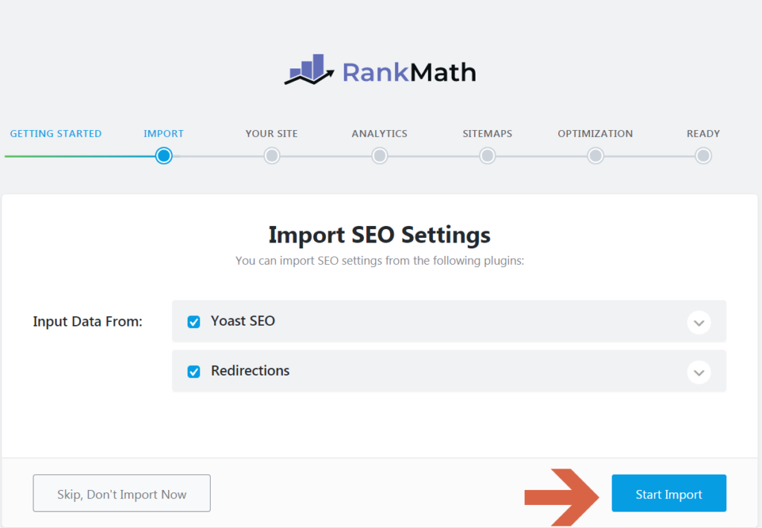Jump to the Ready step circle
The image size is (762, 528).
703,155
